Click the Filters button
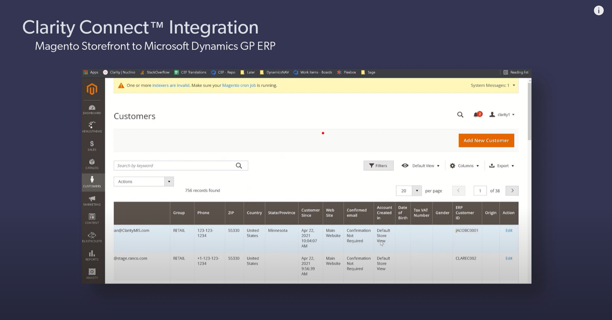612x320 pixels. 378,166
